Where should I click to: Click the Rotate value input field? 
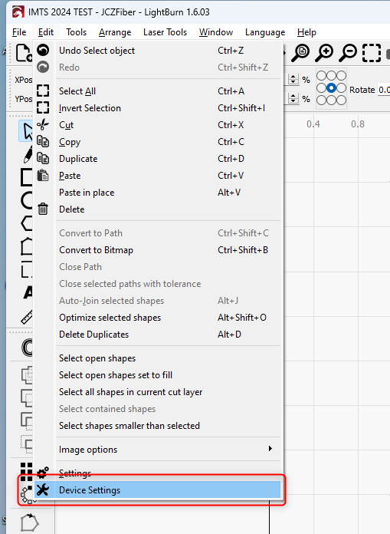(x=384, y=90)
